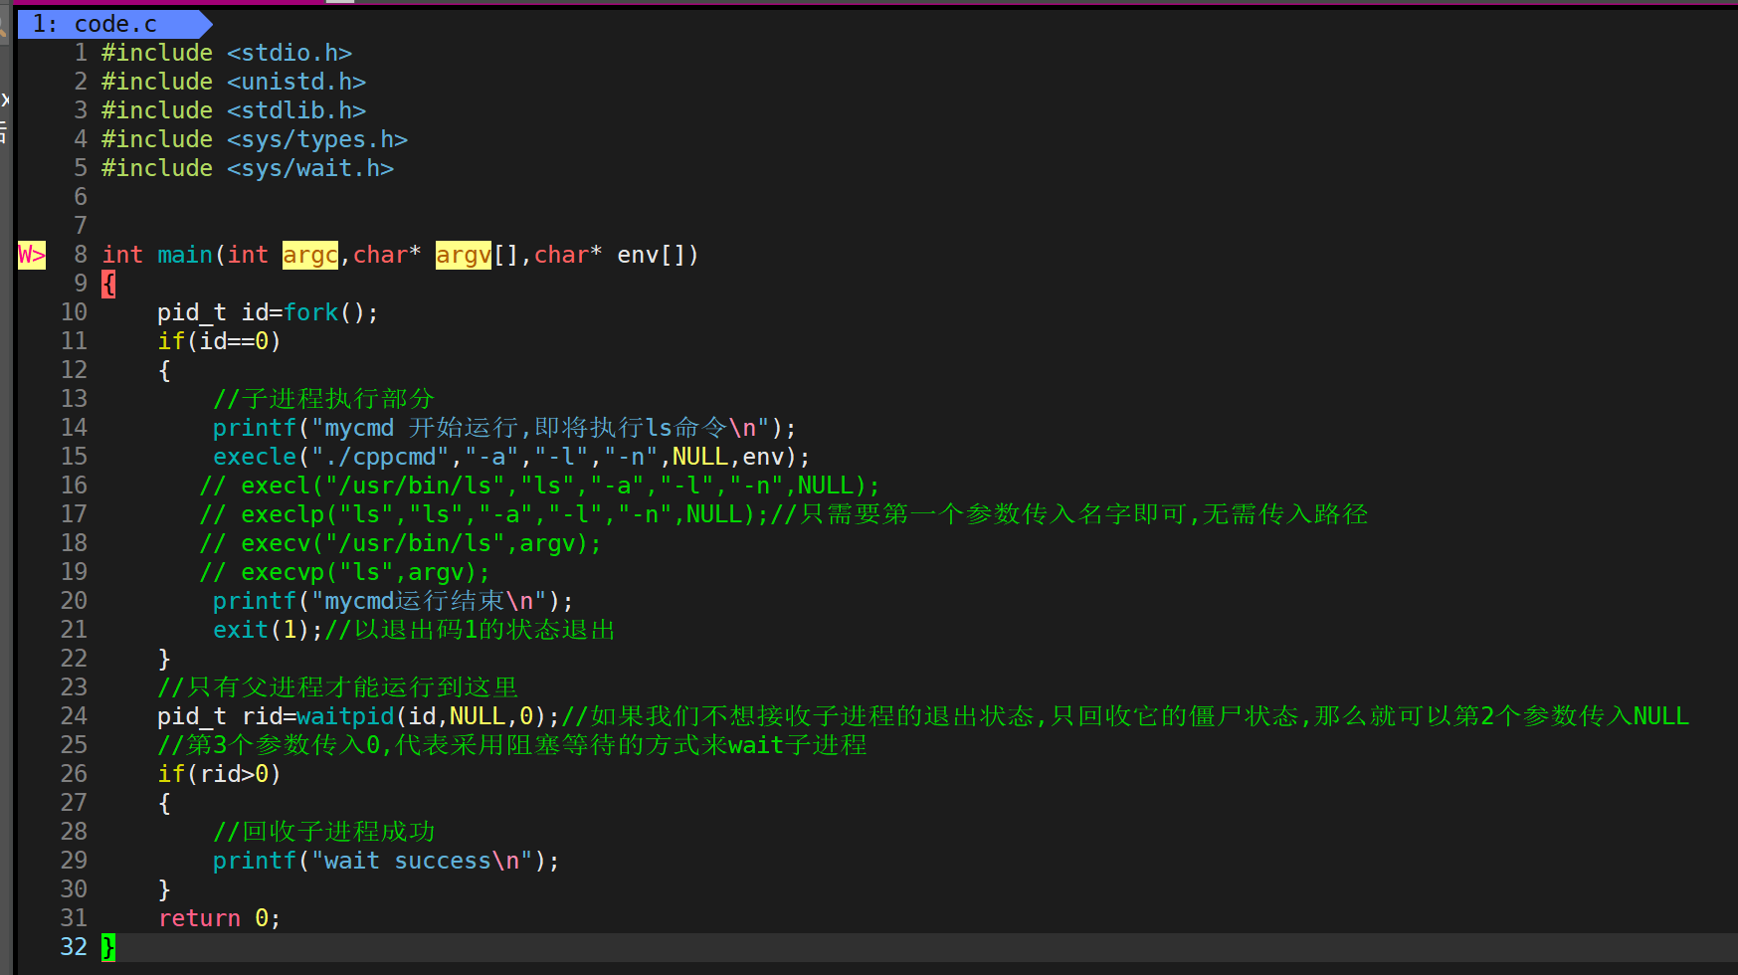Place cursor on #include <stdio.h>
1738x975 pixels.
227,53
